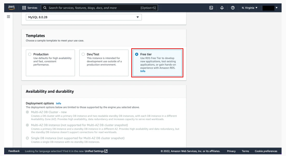Select Multi-AZ DB Cluster - new option
Image resolution: width=286 pixels, height=156 pixels.
pyautogui.click(x=27, y=112)
